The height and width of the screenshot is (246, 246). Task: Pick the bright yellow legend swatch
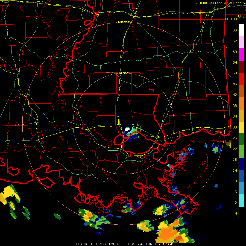pos(241,127)
